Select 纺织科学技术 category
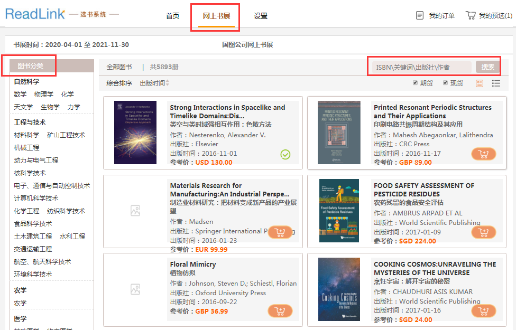The height and width of the screenshot is (330, 516). click(66, 211)
